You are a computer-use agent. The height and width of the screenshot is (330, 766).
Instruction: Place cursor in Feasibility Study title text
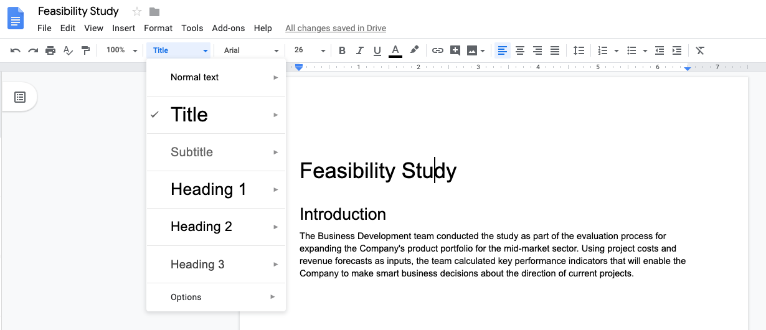378,171
